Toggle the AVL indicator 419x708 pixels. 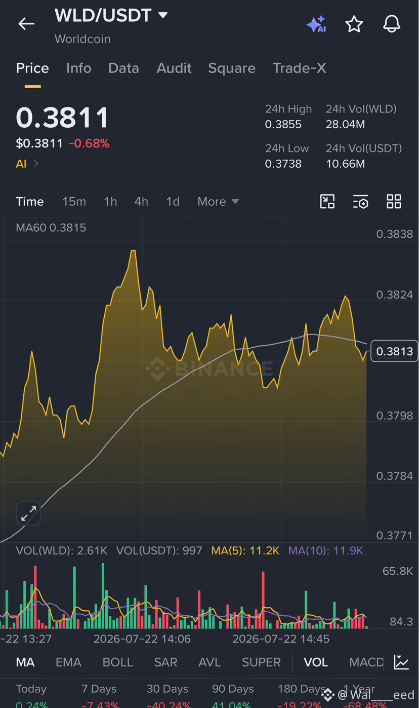tap(209, 662)
